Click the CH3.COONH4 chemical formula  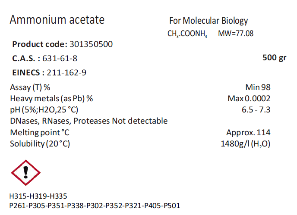[187, 34]
